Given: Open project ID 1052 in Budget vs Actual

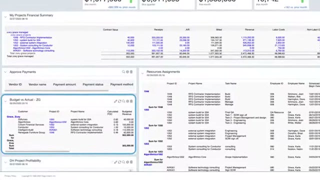Looking at the screenshot, I should pos(51,124).
